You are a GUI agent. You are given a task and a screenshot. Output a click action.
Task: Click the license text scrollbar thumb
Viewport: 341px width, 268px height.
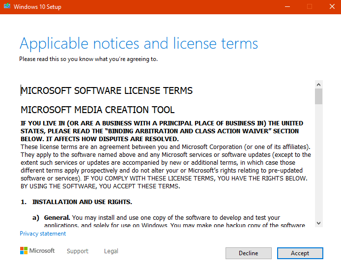(318, 96)
